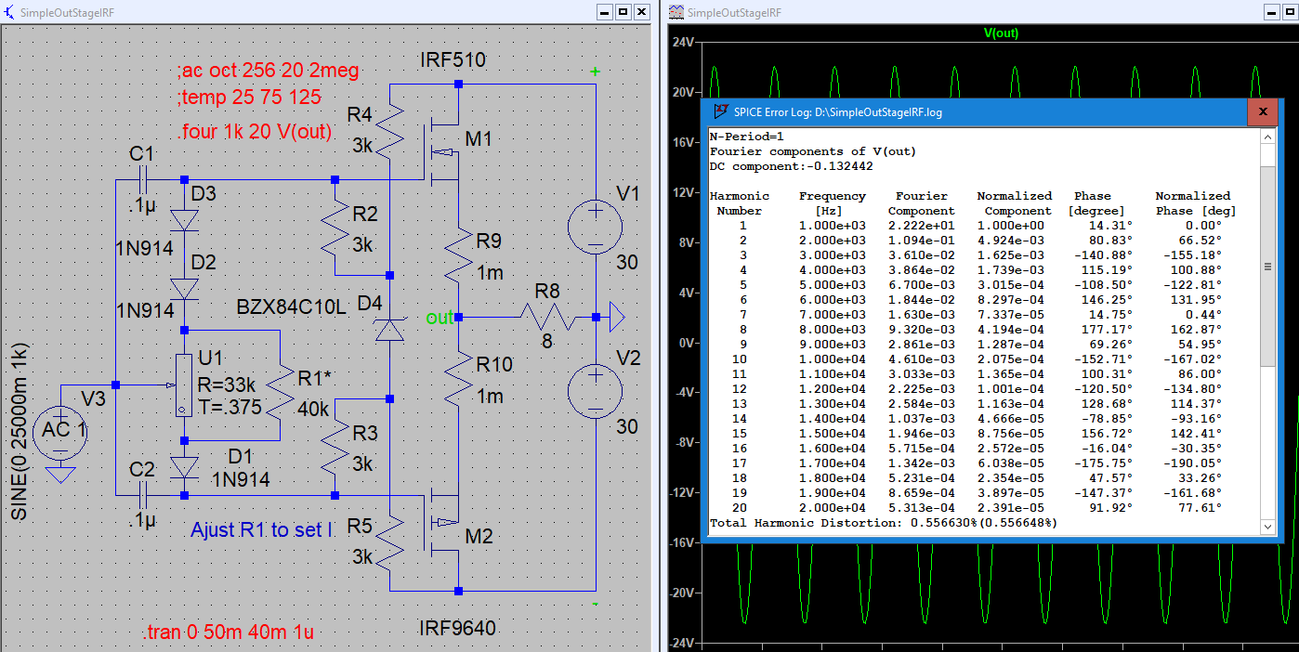
Task: Click the SPICE Error Log title icon
Action: pyautogui.click(x=720, y=112)
